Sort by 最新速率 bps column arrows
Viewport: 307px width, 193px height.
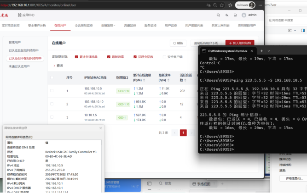point(168,80)
